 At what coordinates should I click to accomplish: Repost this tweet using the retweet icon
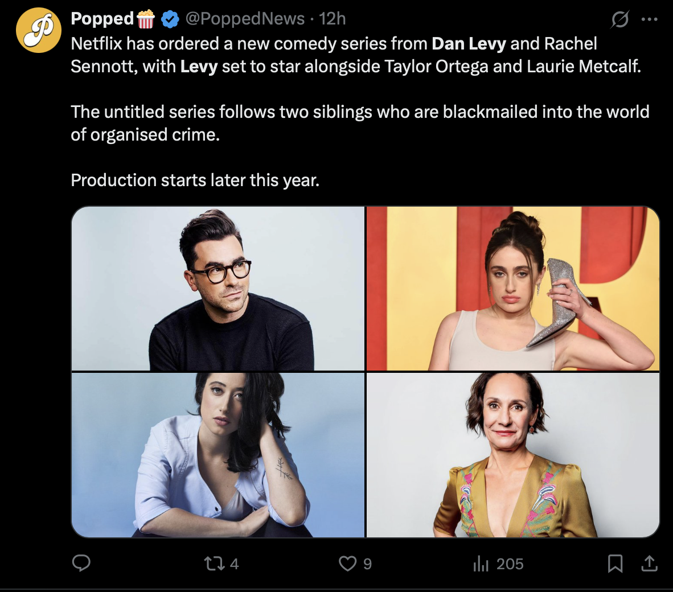214,564
